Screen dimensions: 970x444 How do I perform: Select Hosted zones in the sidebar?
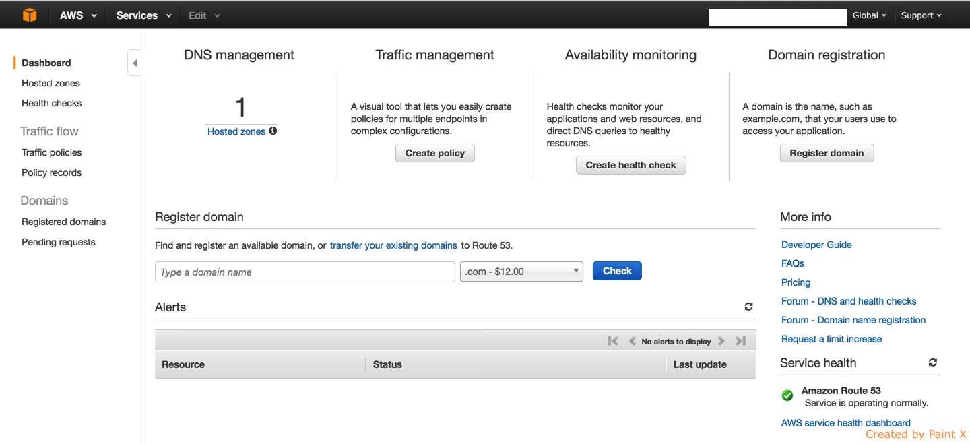click(51, 83)
